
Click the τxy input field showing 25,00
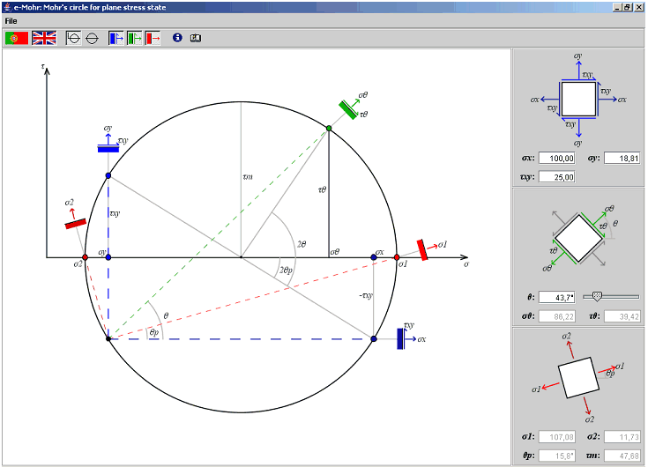[556, 177]
